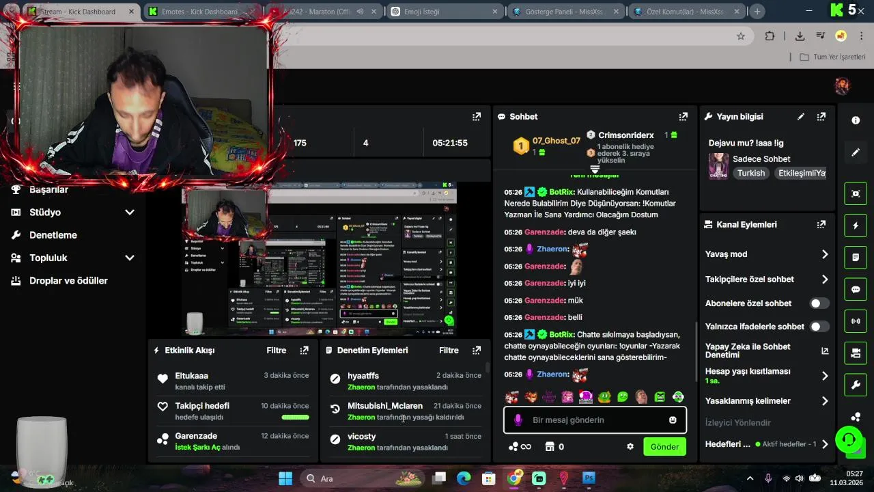The image size is (874, 492).
Task: Open Microsoft Edge from the taskbar
Action: (464, 478)
